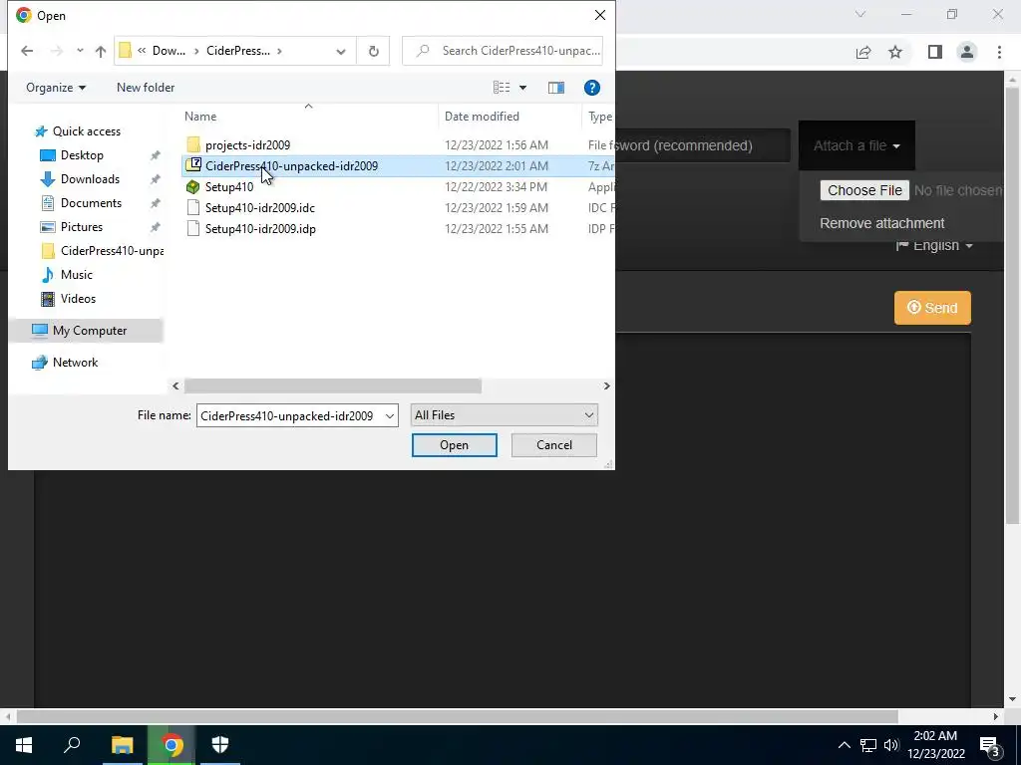Sort files by Name column
The image size is (1021, 765).
[309, 117]
